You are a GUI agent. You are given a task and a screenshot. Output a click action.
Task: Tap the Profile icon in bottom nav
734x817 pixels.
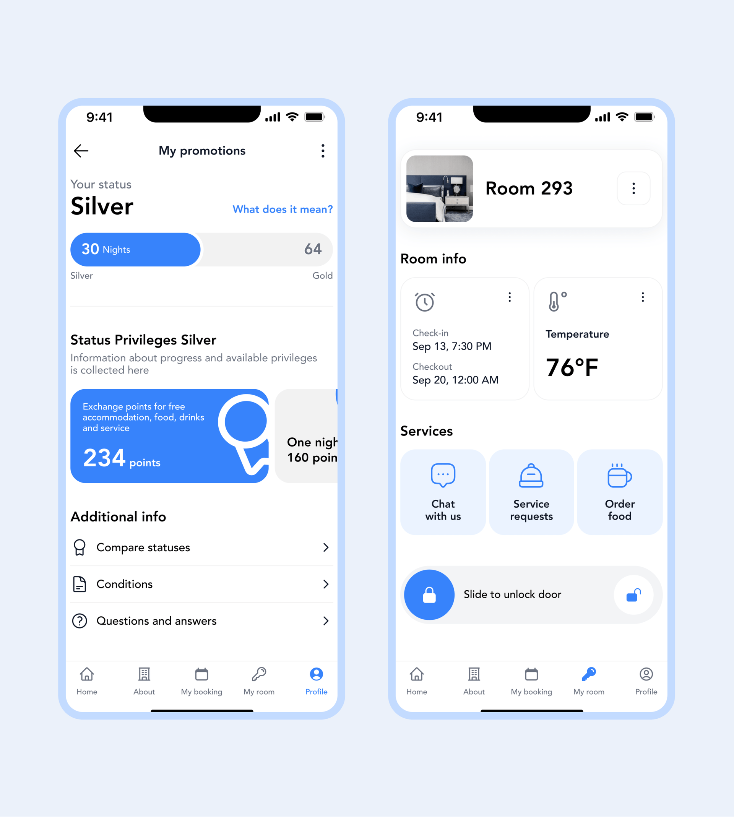click(x=316, y=680)
